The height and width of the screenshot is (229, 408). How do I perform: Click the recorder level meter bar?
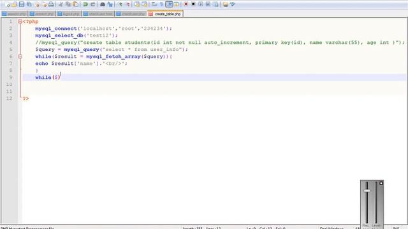coord(376,202)
